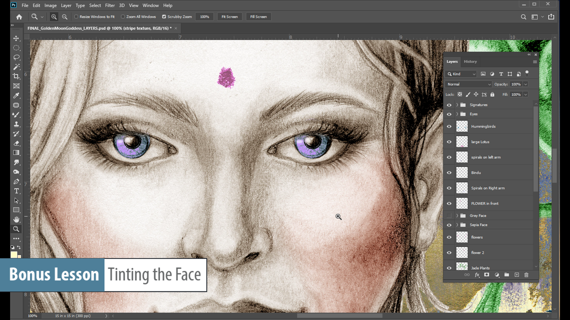
Task: Disable Scrubby Zoom checkbox
Action: tap(164, 17)
